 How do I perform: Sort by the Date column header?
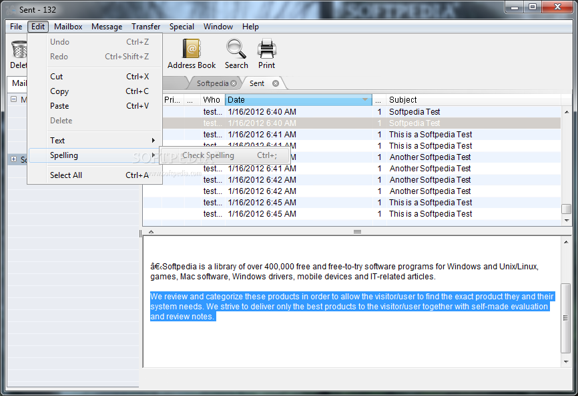click(x=298, y=100)
